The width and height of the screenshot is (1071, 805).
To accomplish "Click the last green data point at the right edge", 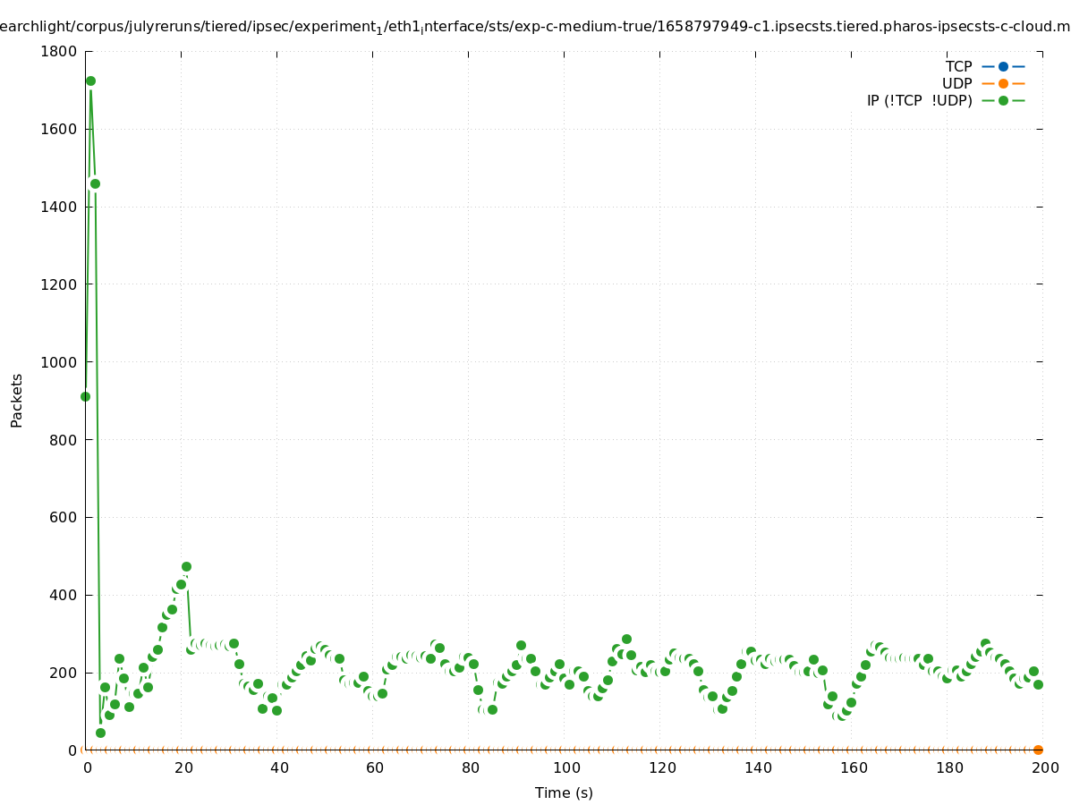I will click(1038, 684).
